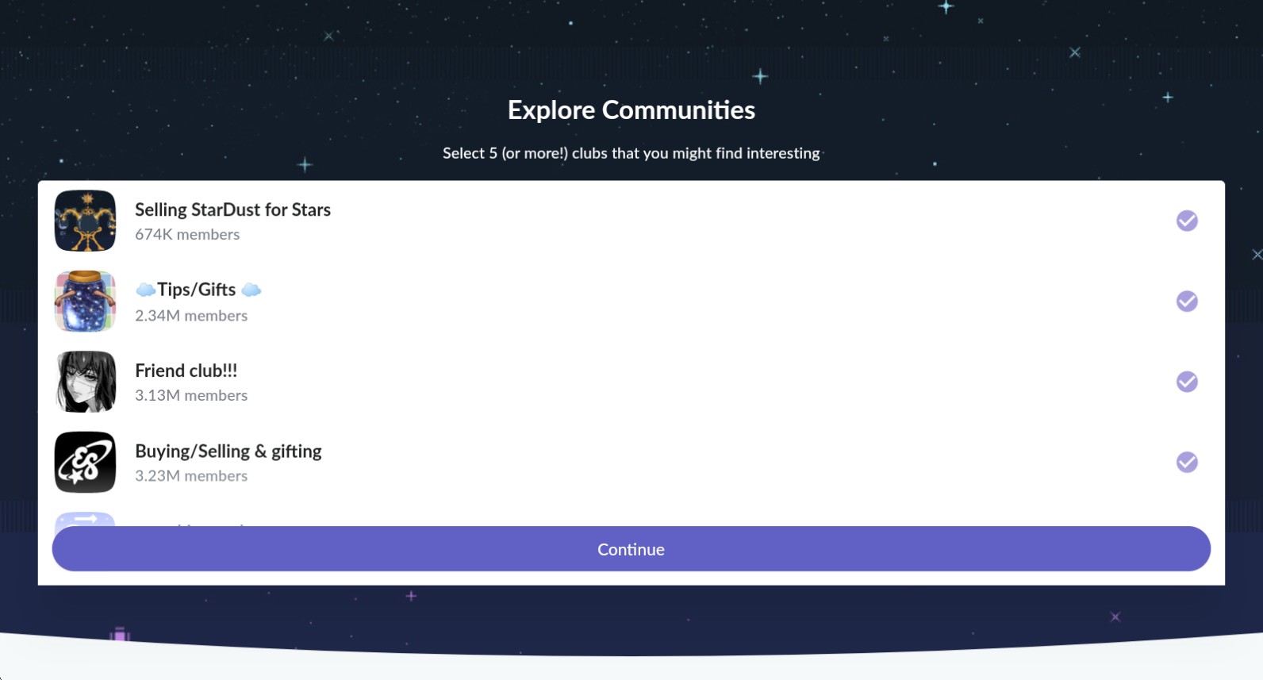Click the partially hidden fifth club icon
The image size is (1263, 680).
85,519
